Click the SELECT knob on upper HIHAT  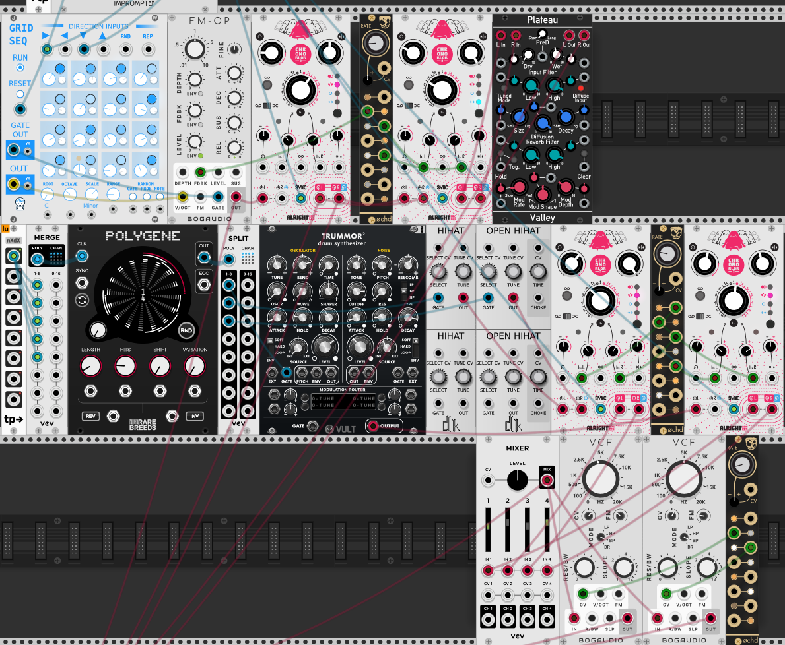pyautogui.click(x=438, y=272)
